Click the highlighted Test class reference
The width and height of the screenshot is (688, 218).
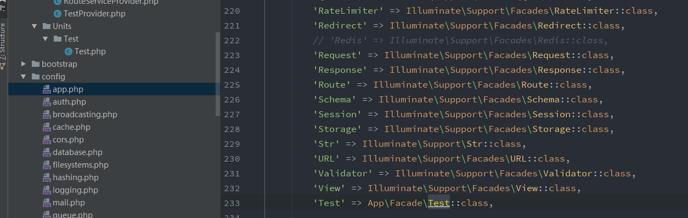coord(439,203)
